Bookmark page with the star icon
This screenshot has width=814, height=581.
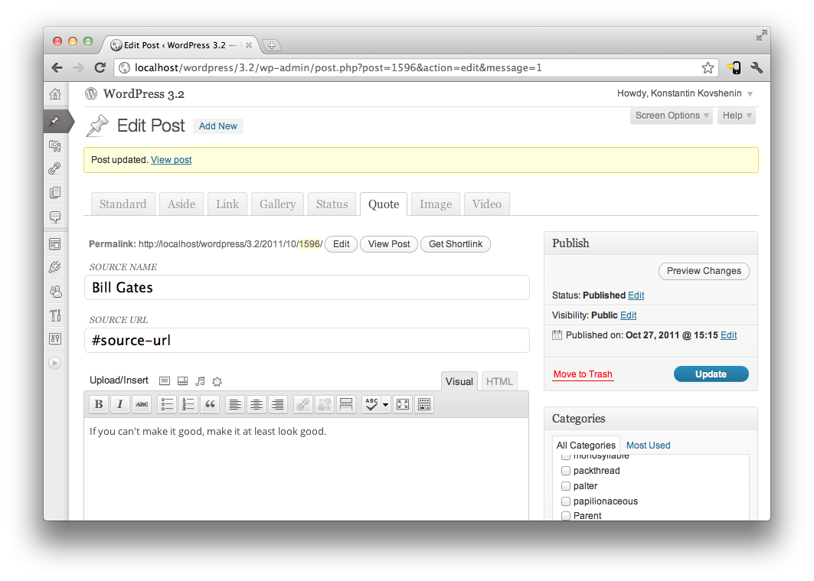click(x=708, y=68)
